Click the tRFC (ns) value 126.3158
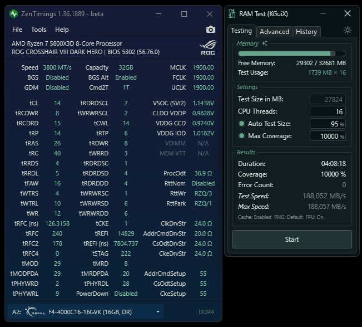 (x=57, y=223)
